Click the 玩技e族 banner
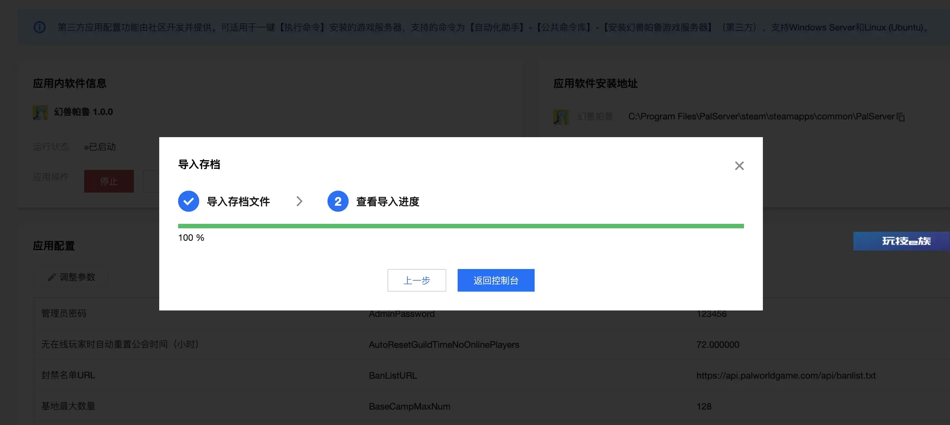 tap(901, 241)
